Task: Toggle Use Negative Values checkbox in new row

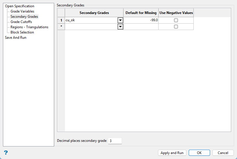Action: coord(176,27)
